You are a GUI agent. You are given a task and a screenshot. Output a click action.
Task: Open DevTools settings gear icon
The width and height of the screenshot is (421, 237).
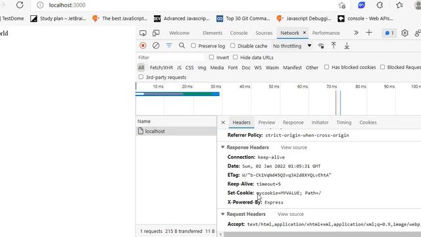point(405,33)
